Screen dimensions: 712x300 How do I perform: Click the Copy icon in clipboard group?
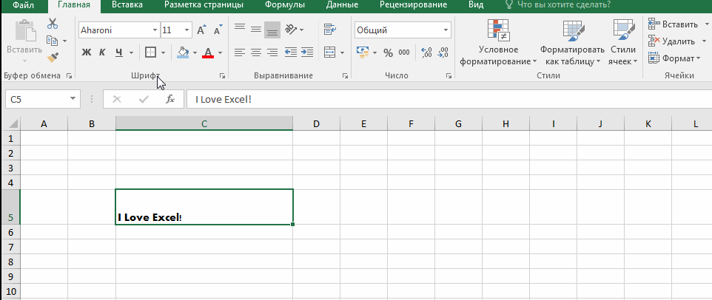click(x=53, y=41)
